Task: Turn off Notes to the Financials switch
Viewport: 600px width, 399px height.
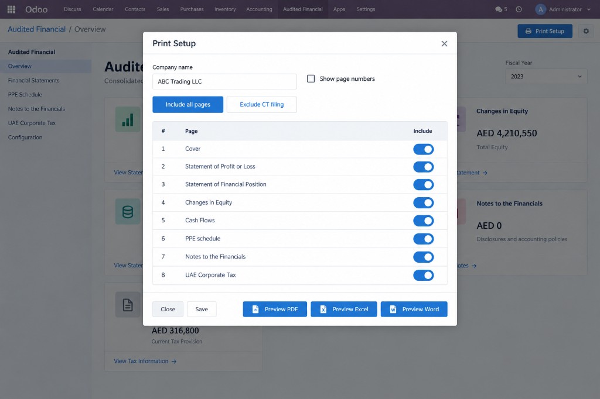Action: coord(423,257)
